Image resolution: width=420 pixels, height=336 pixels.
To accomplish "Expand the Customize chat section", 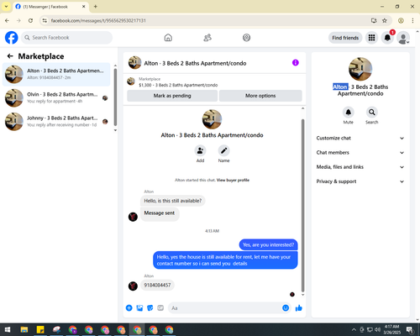I will [x=360, y=138].
